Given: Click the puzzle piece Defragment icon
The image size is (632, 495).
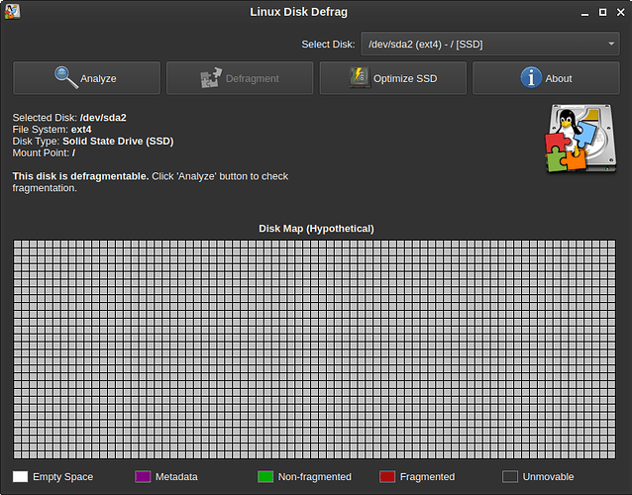Looking at the screenshot, I should (212, 77).
